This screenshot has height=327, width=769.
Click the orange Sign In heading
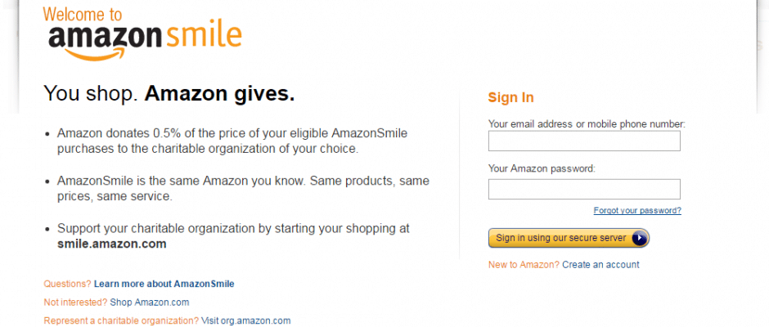click(x=510, y=97)
